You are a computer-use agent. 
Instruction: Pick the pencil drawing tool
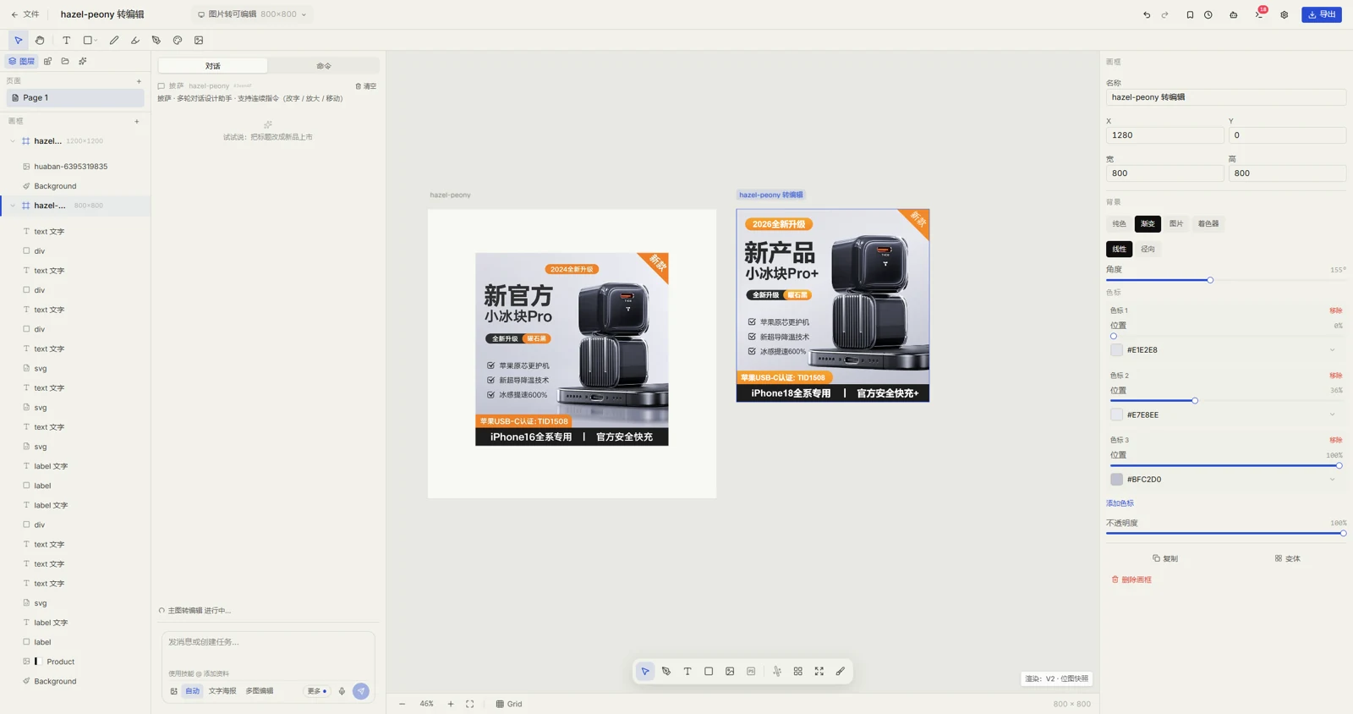(x=114, y=40)
